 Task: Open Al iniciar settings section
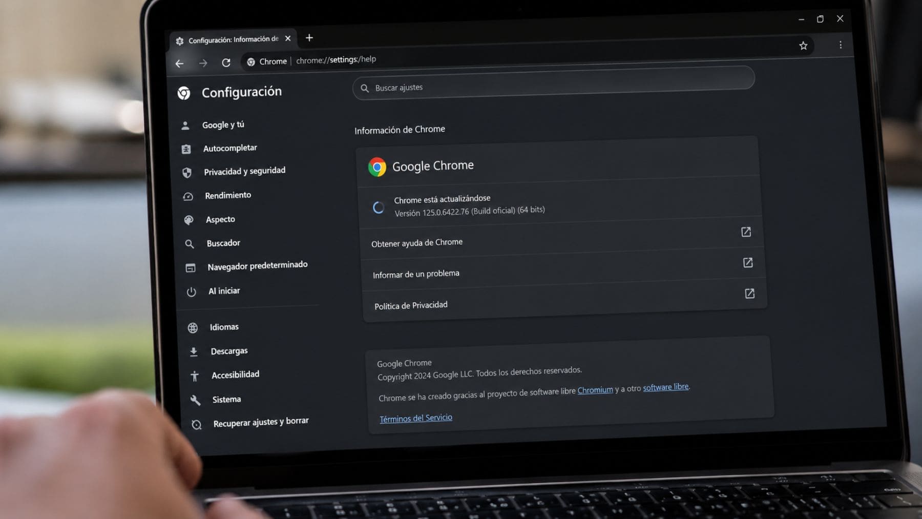click(224, 291)
